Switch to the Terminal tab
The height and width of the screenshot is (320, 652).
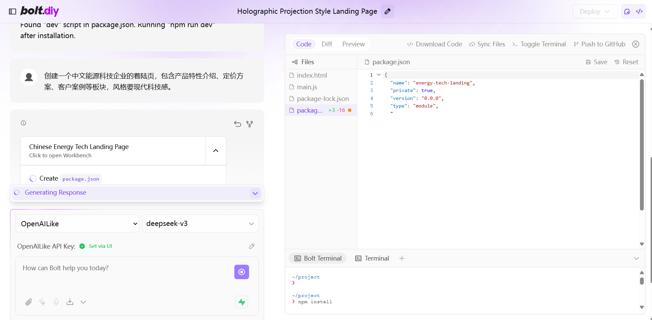(372, 258)
